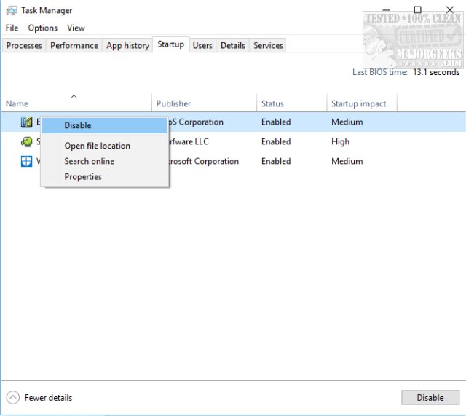This screenshot has height=416, width=466.
Task: Close the Task Manager window
Action: coord(450,9)
